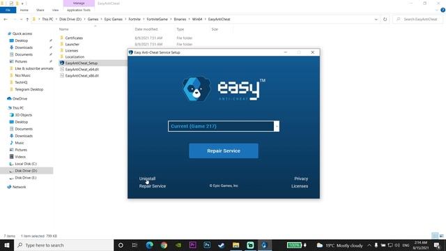This screenshot has height=251, width=446.
Task: Open Cortana circle icon on taskbar
Action: [x=121, y=245]
